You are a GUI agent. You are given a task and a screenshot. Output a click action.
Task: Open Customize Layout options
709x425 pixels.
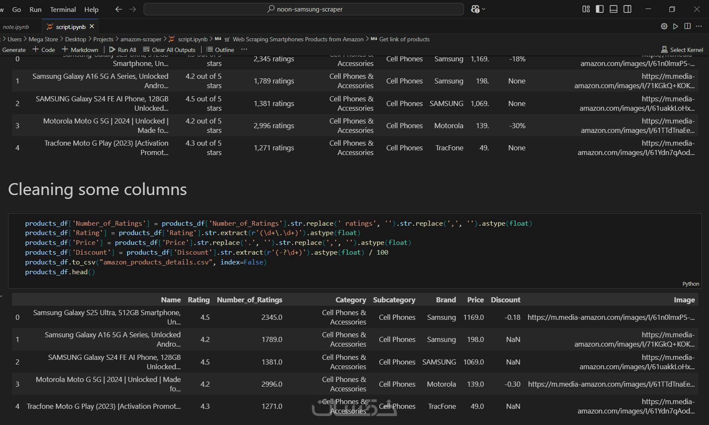[x=586, y=9]
